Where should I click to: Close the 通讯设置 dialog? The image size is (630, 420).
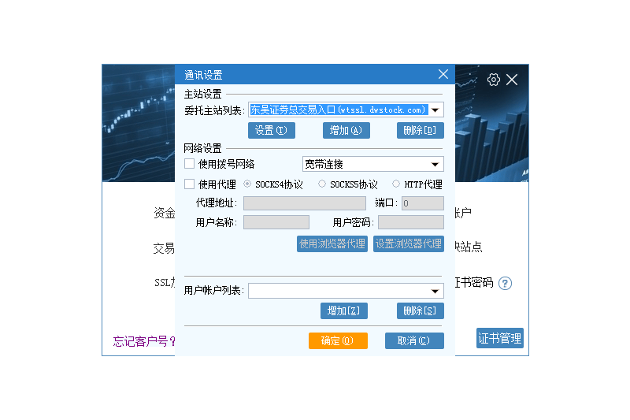coord(443,74)
